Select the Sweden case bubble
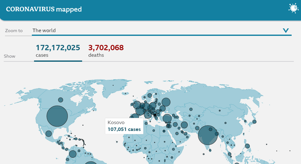 click(150, 95)
